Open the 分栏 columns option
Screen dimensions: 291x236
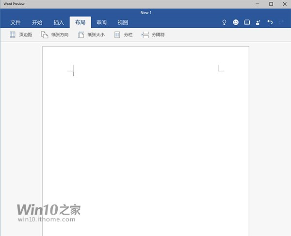coord(128,35)
